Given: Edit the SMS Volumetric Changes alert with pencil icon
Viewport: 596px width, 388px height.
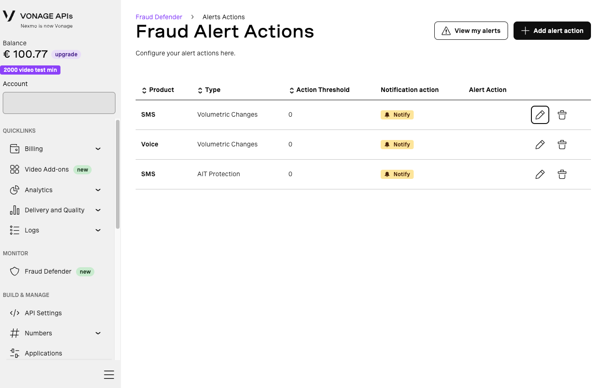Looking at the screenshot, I should (540, 114).
